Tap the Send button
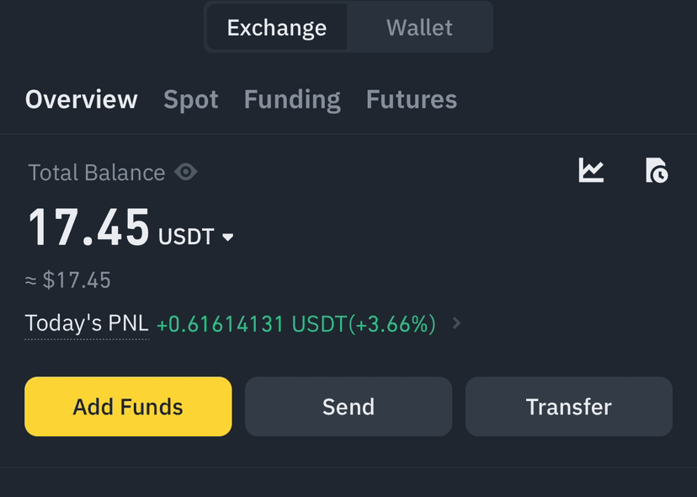 (348, 406)
